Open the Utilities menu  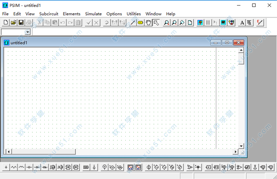tap(134, 14)
